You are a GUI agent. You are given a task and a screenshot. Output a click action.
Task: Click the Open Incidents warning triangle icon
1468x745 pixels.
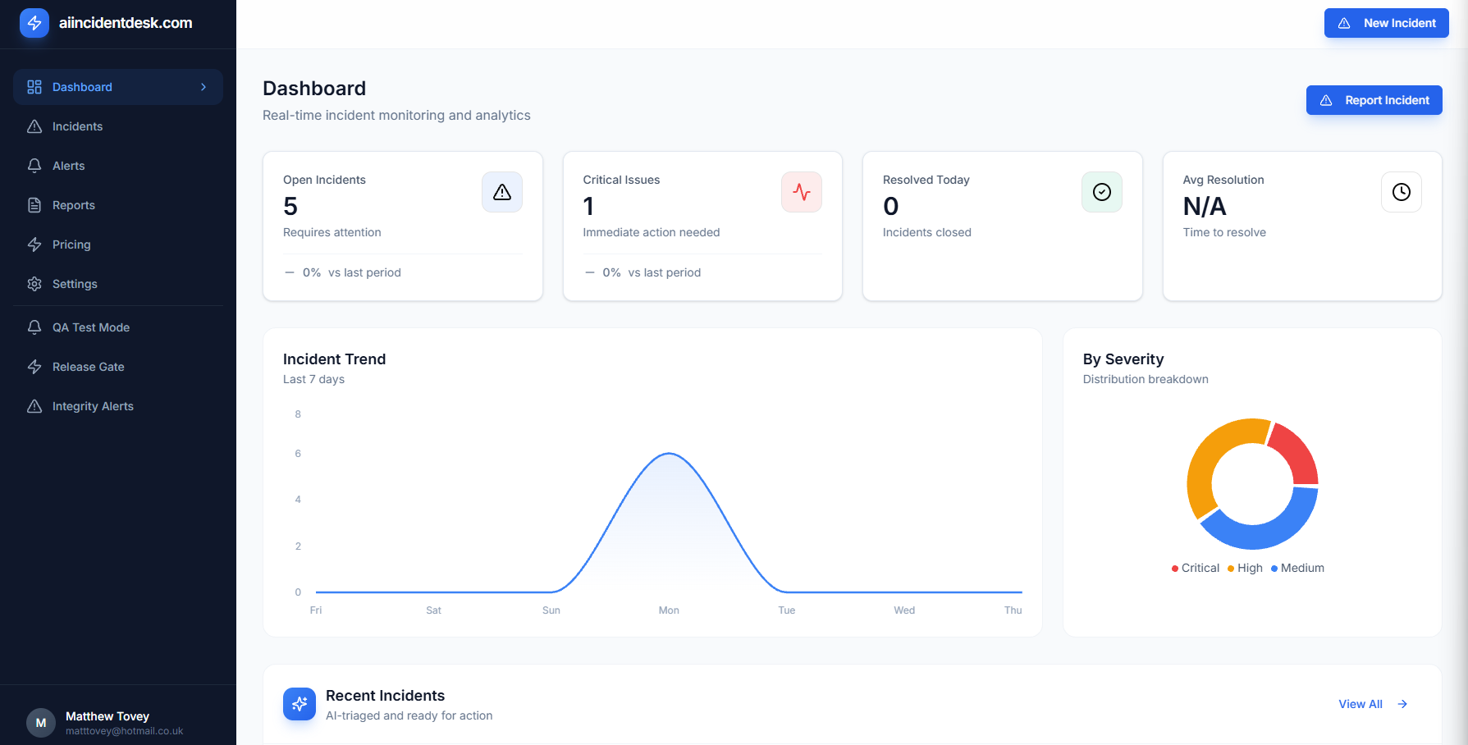(502, 192)
